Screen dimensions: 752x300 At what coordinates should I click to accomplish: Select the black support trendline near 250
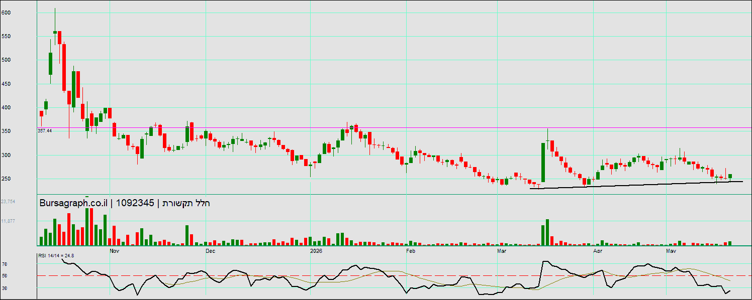click(x=636, y=185)
